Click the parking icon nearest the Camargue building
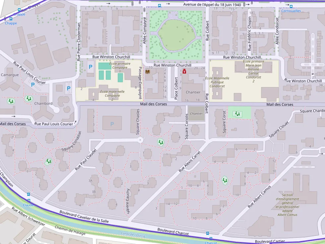The height and width of the screenshot is (244, 325). pyautogui.click(x=32, y=85)
